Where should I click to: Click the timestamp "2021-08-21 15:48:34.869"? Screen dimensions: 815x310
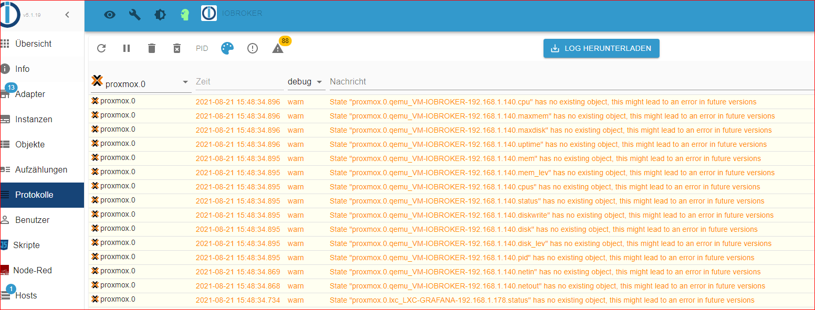(x=238, y=272)
